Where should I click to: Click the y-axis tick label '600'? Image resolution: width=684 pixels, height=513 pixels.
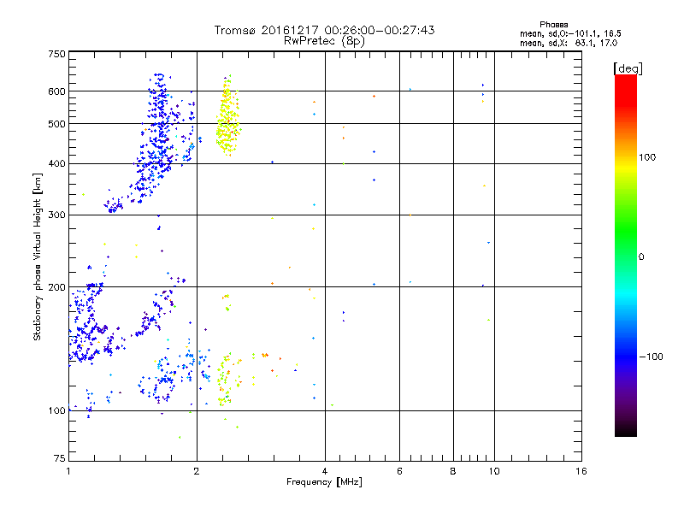[56, 91]
